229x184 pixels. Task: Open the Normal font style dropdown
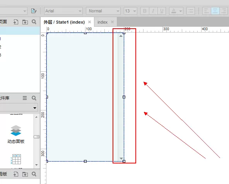click(x=103, y=11)
